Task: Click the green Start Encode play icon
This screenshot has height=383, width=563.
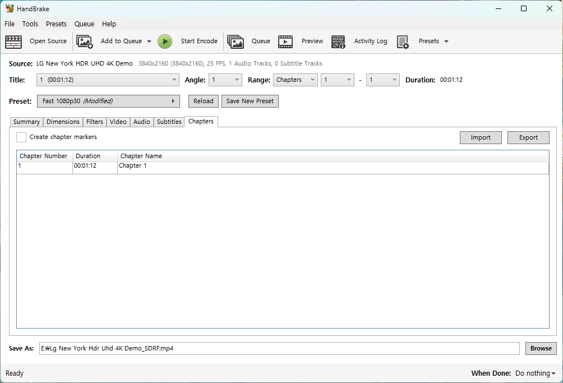Action: (x=165, y=41)
